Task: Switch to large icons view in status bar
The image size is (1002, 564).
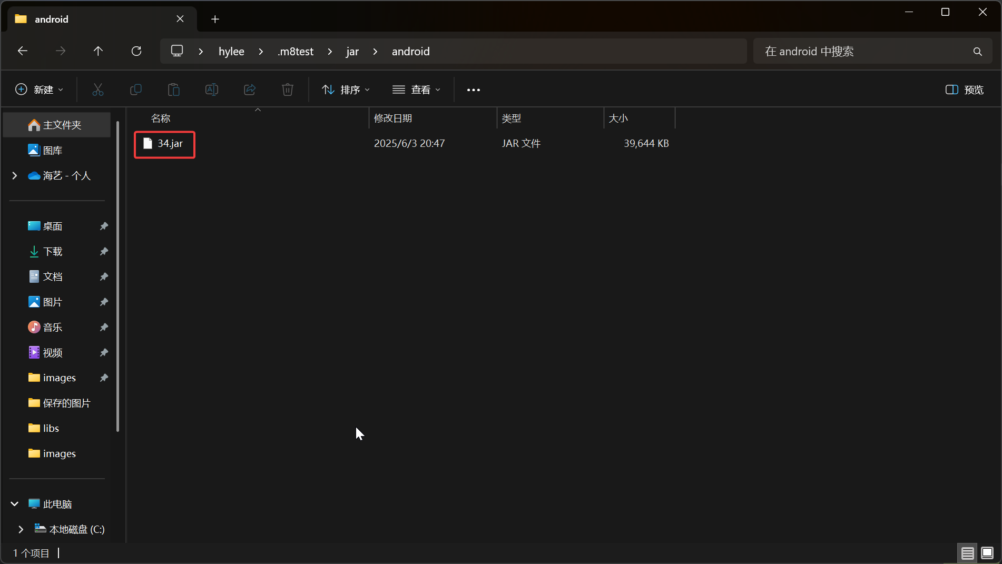Action: [x=987, y=553]
